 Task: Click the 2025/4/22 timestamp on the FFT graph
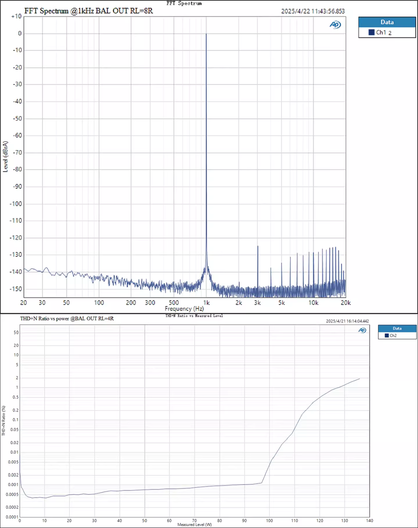(x=313, y=11)
